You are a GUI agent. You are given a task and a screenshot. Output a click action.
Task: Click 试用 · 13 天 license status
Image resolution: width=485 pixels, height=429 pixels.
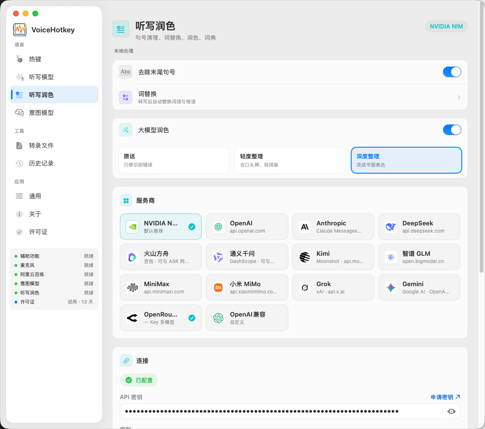pyautogui.click(x=80, y=302)
